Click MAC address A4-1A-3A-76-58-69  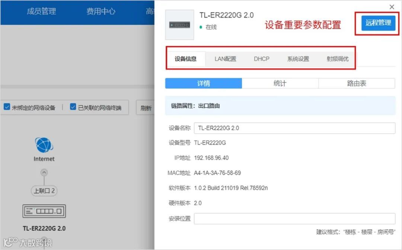click(217, 173)
